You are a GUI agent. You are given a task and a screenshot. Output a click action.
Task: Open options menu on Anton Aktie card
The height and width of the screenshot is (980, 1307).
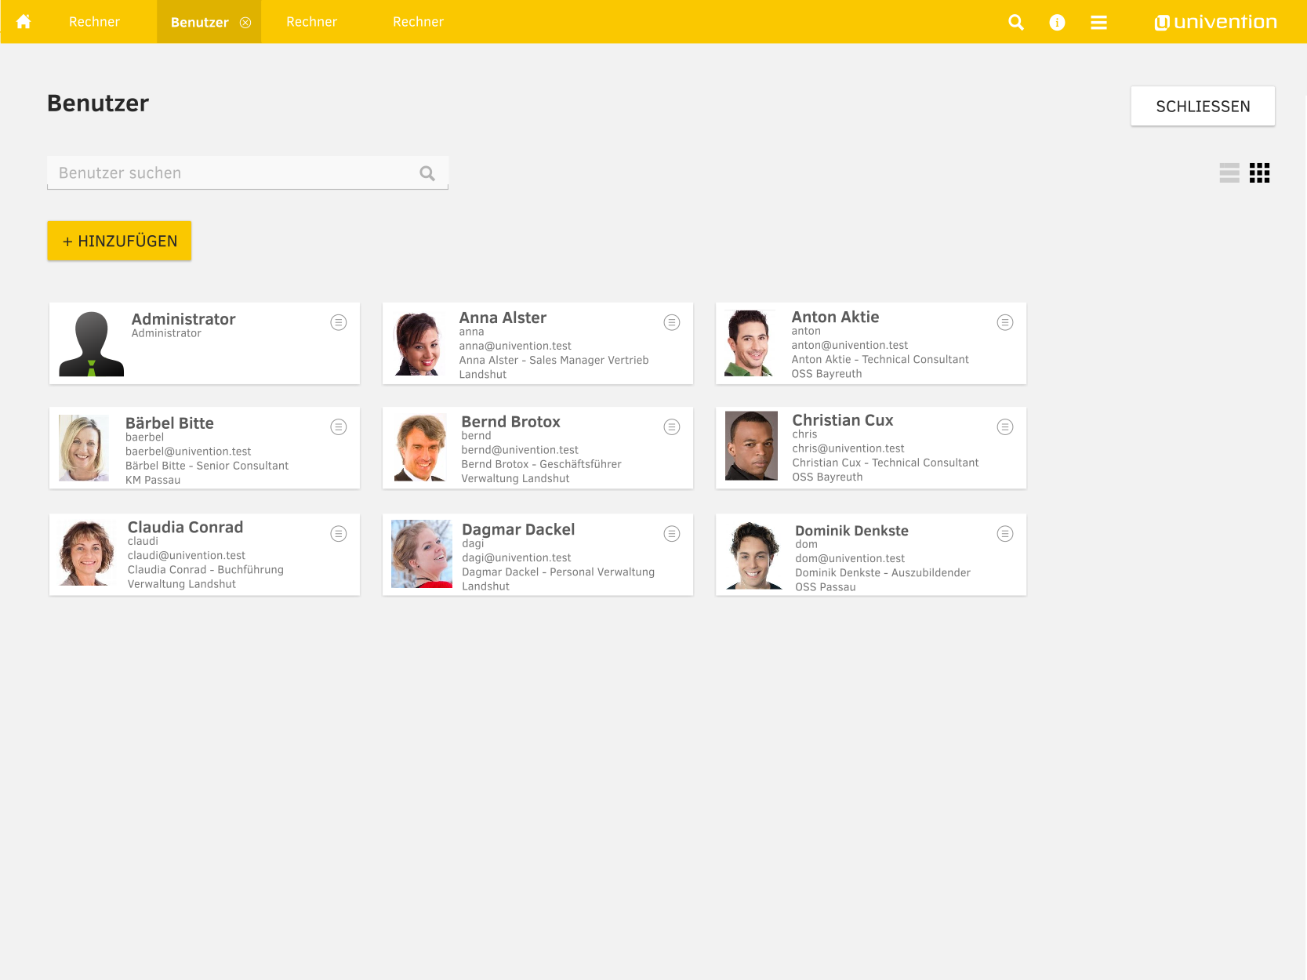click(1005, 322)
